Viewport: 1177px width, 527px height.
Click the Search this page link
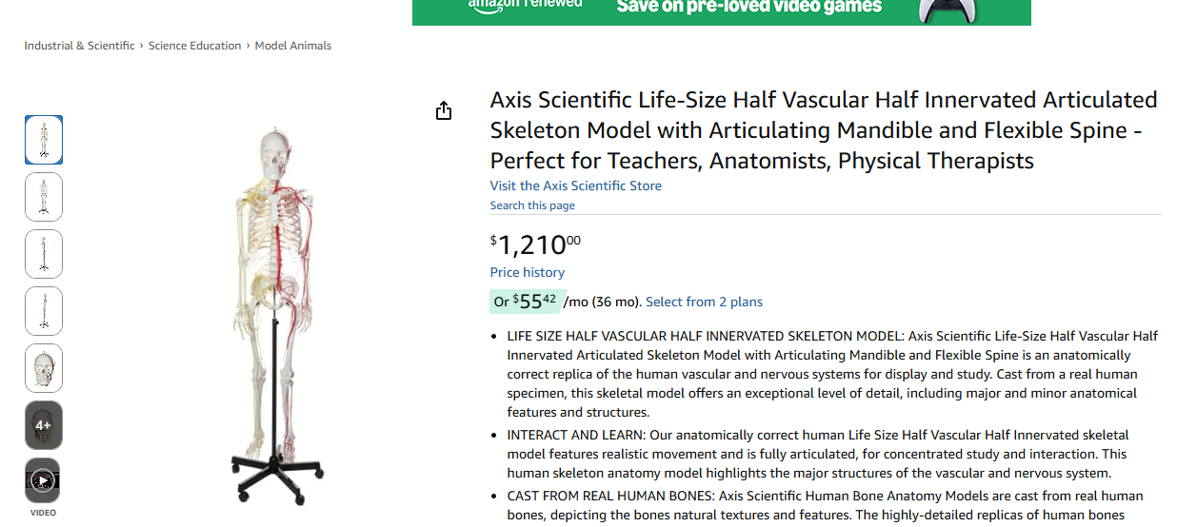pos(532,205)
